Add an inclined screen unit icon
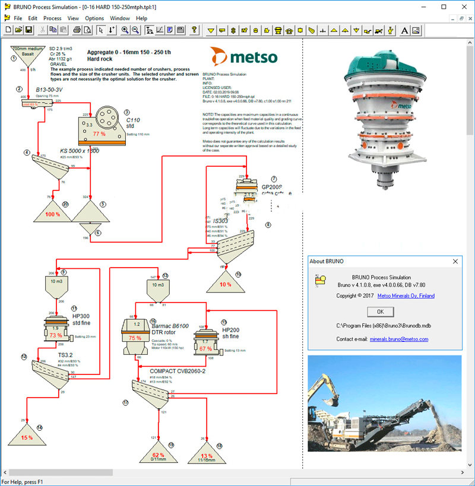Image resolution: width=475 pixels, height=486 pixels. 312,30
